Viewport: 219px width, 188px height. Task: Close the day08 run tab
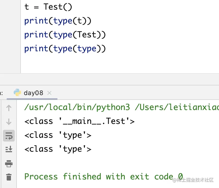(49, 93)
